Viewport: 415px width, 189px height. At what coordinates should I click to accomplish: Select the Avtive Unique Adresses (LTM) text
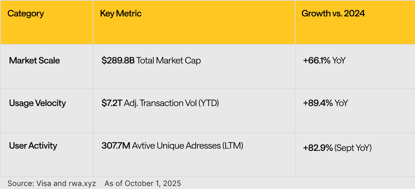[188, 146]
